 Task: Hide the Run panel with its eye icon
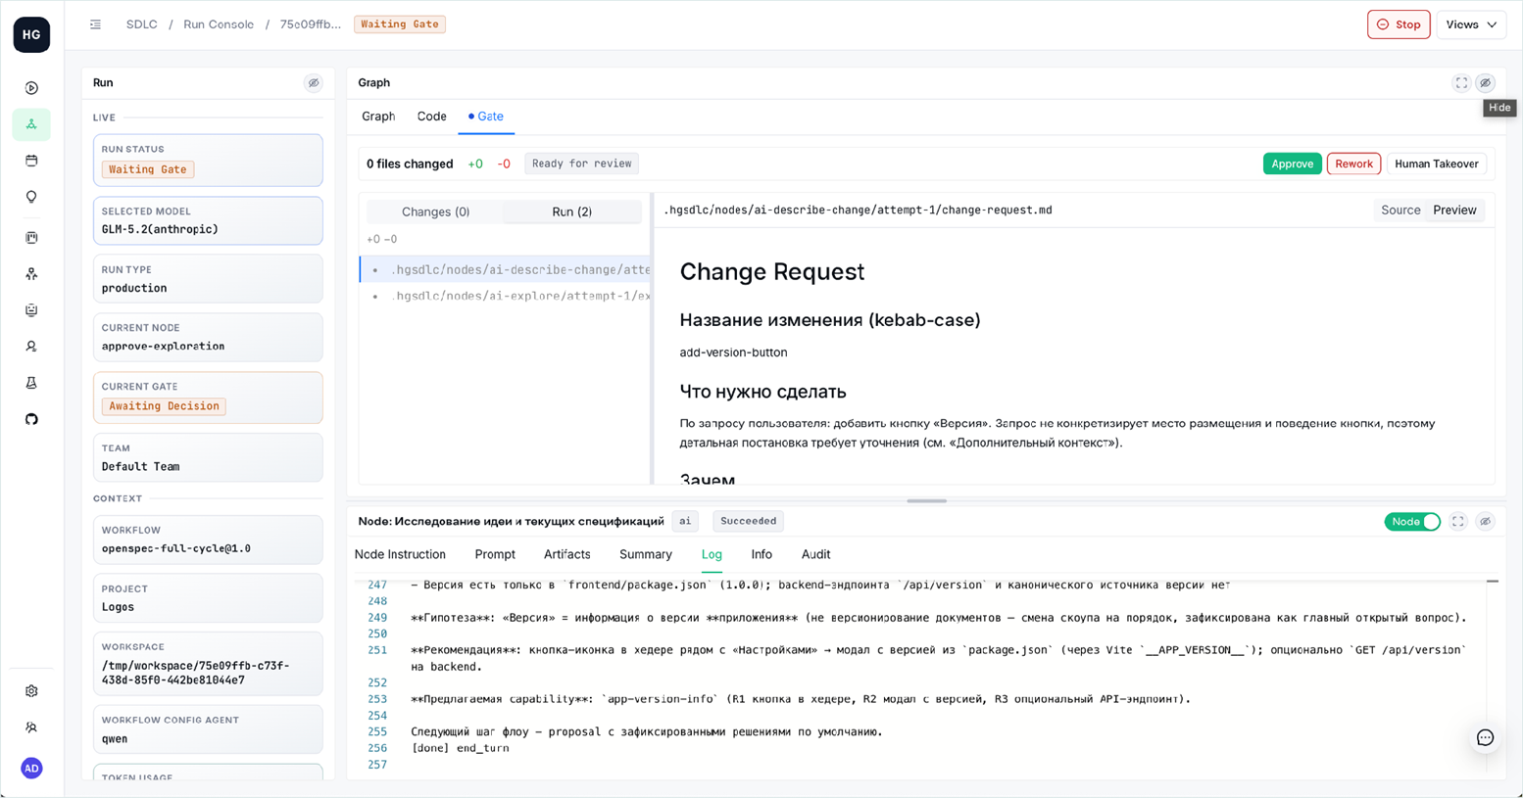click(314, 83)
